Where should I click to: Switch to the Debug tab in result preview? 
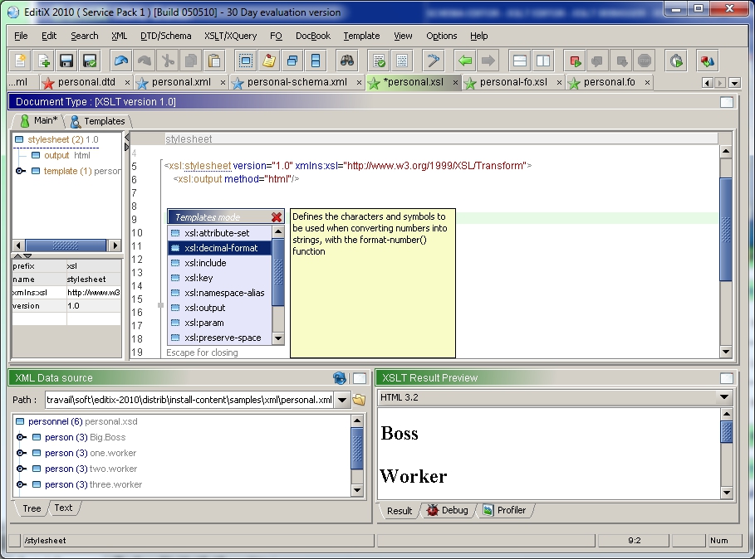click(449, 510)
